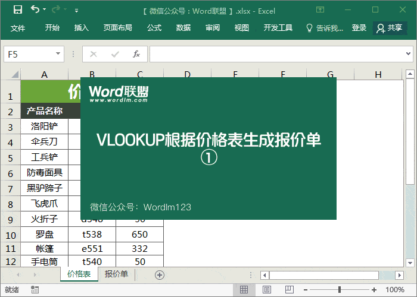Click cell containing 防毒面具
417x297 pixels.
tap(45, 173)
